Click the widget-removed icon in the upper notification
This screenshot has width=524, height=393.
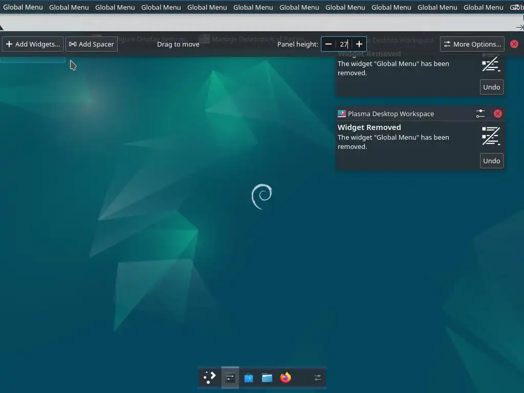pos(491,63)
